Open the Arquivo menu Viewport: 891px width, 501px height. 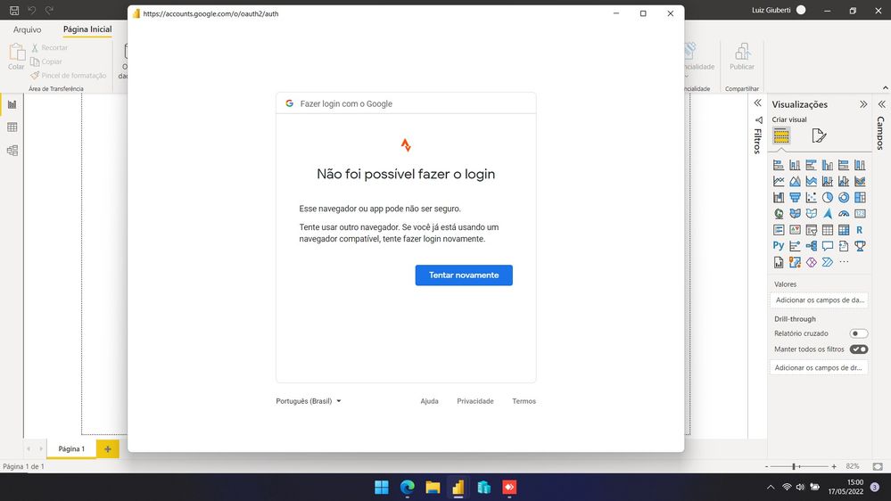28,29
